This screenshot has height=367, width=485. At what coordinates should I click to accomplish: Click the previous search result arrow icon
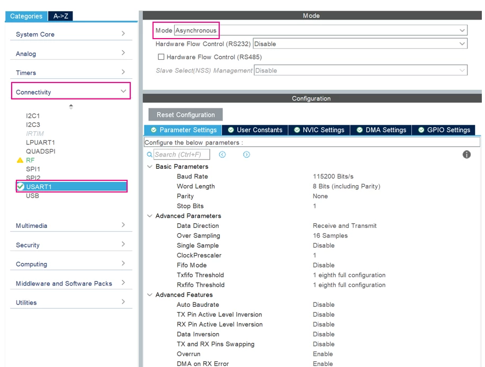pos(222,154)
